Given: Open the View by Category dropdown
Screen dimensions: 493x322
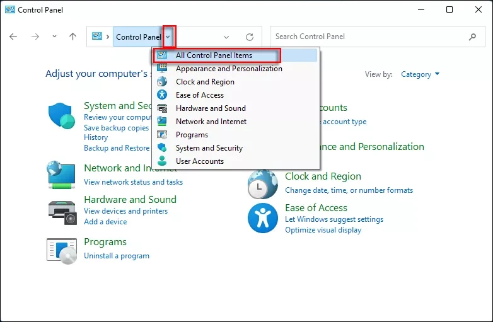Looking at the screenshot, I should (420, 74).
